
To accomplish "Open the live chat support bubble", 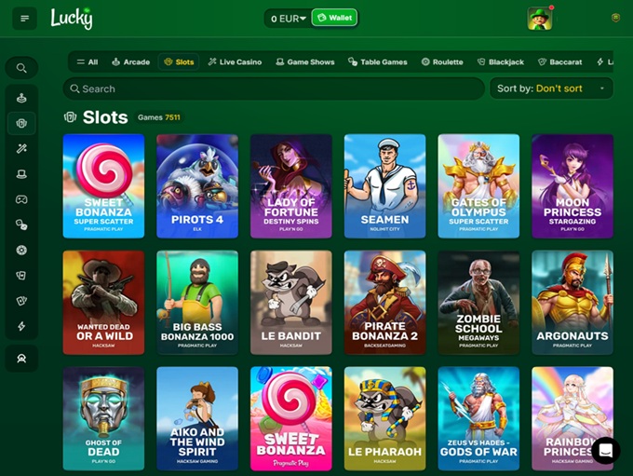I will click(606, 450).
